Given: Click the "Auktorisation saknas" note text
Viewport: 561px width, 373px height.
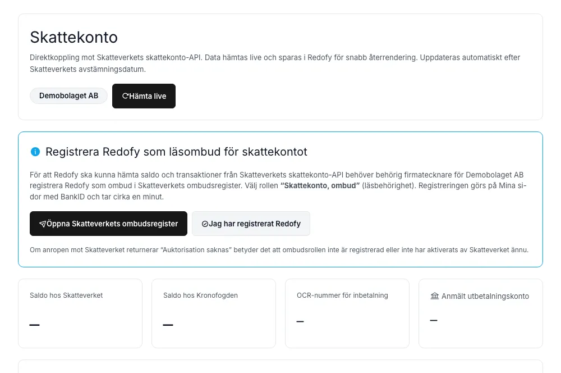Looking at the screenshot, I should [x=279, y=250].
